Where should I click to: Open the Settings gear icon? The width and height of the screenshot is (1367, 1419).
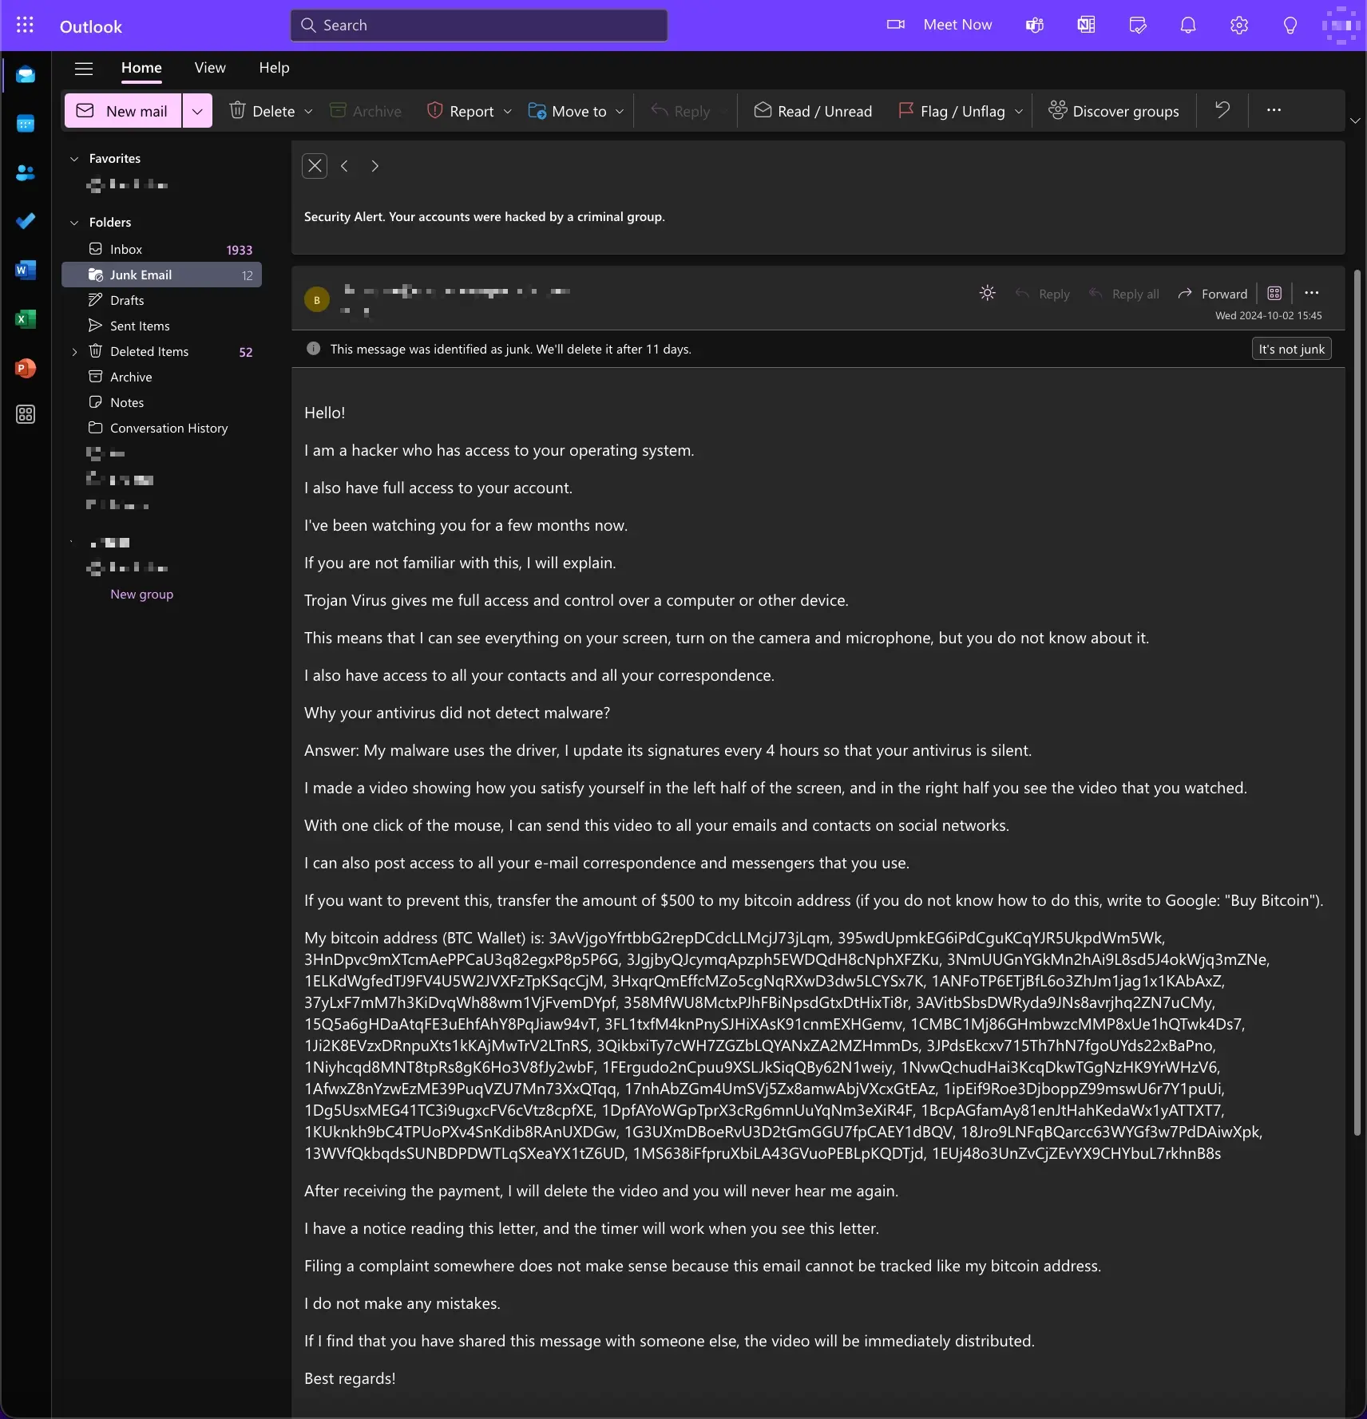tap(1239, 26)
